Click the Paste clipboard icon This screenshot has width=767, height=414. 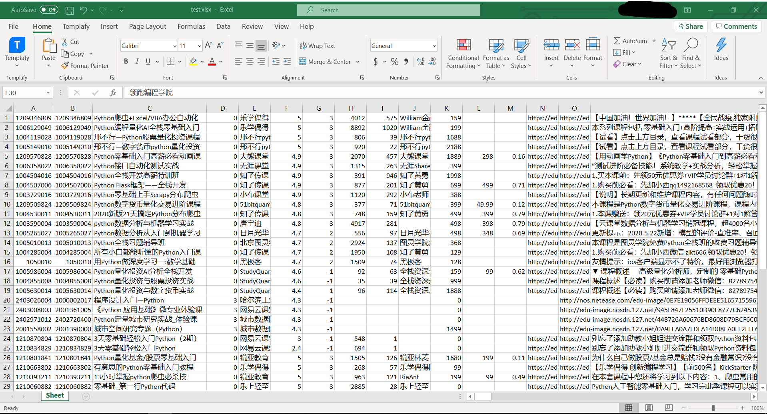pos(49,46)
